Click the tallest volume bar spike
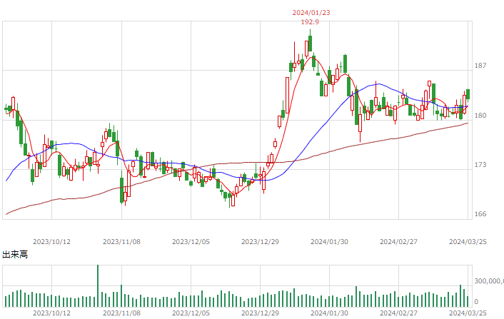Viewport: 504px width, 319px height. click(98, 285)
